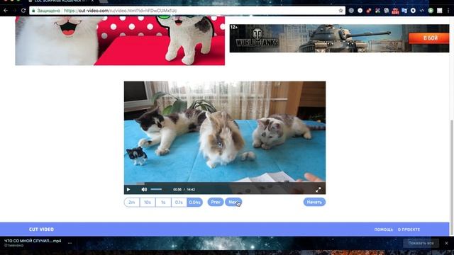Select the 0.1s step interval

pos(179,203)
